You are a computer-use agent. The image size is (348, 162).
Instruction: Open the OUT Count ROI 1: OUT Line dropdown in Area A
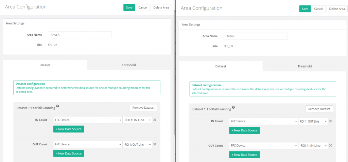tap(137, 144)
